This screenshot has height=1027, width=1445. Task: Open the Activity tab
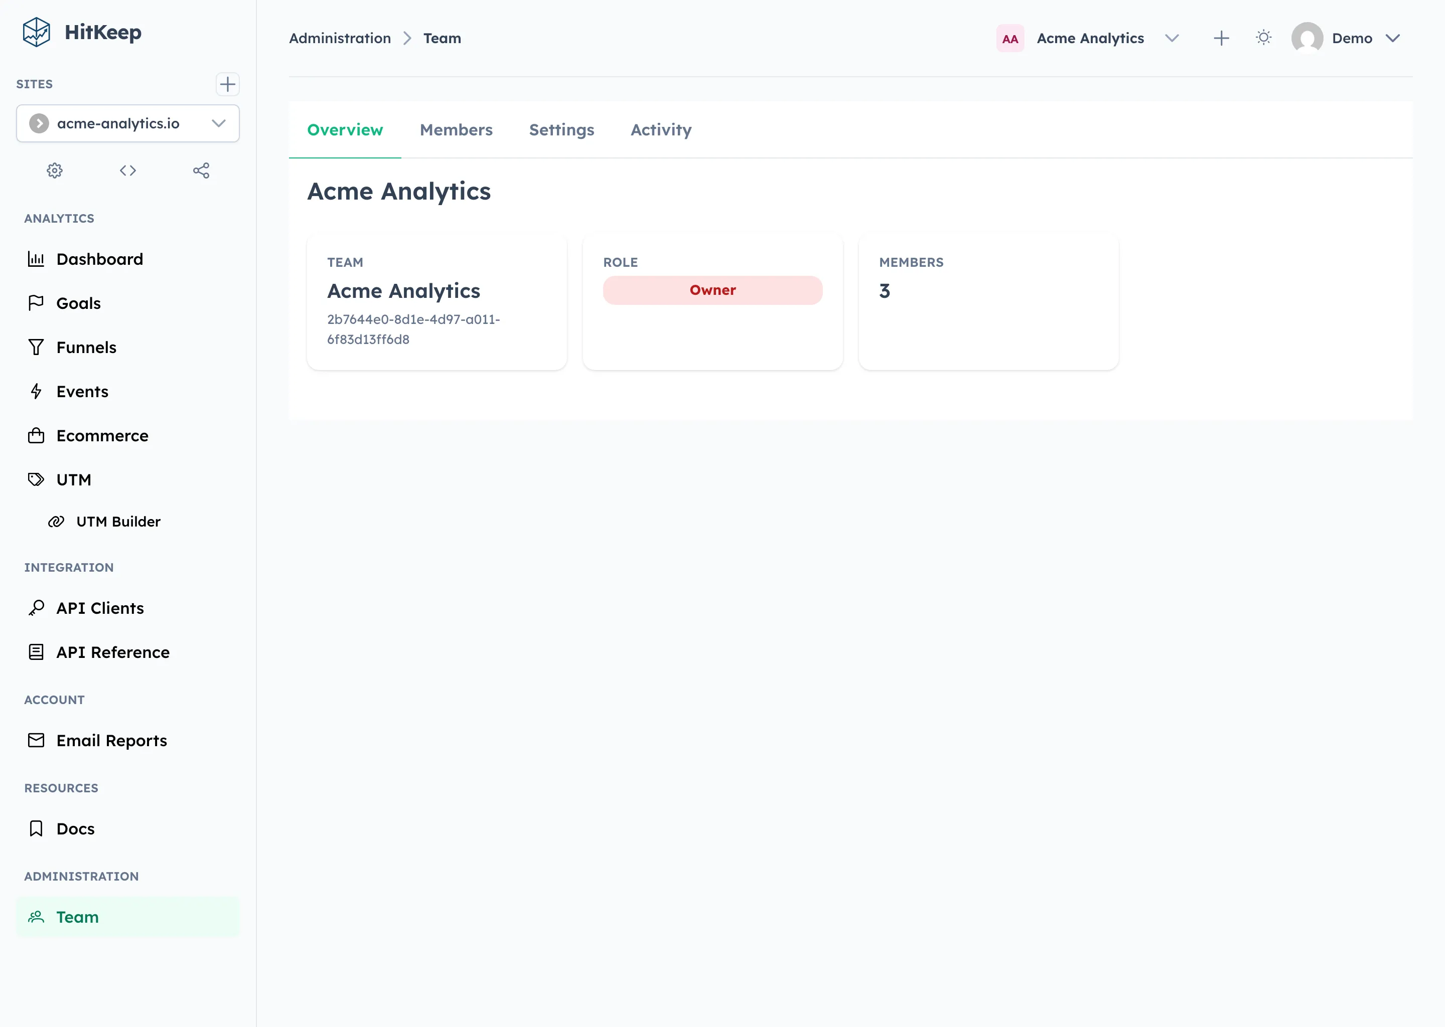click(660, 130)
